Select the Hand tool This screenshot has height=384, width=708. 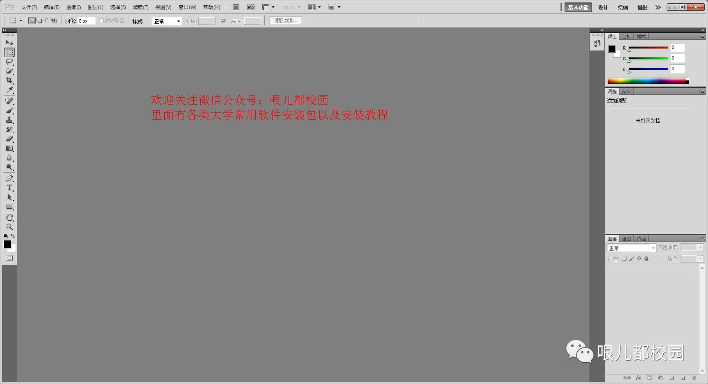9,217
